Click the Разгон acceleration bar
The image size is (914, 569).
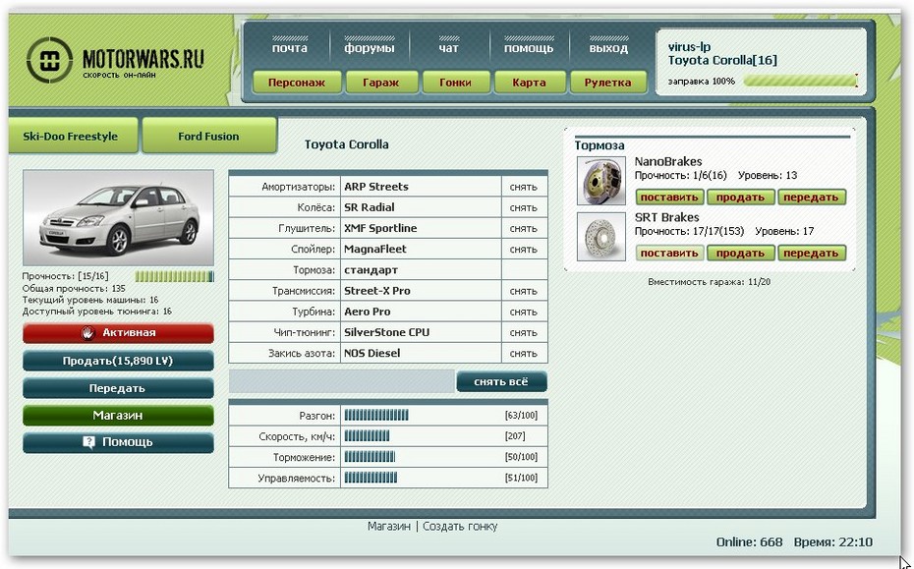click(376, 415)
